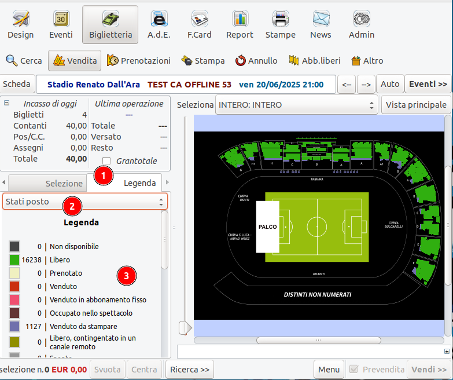Click the Occupato nello spettacolo swatch
Image resolution: width=453 pixels, height=380 pixels.
(x=14, y=313)
